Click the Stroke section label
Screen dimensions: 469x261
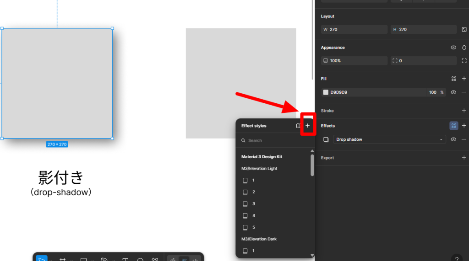[327, 111]
